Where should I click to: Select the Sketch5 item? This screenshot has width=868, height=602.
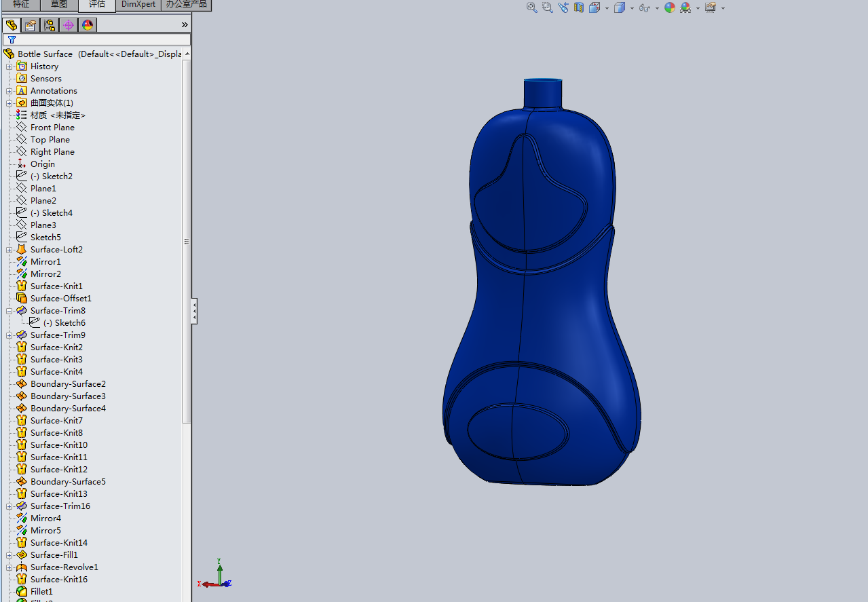(x=45, y=238)
